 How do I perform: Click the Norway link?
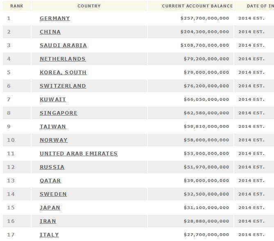53,140
